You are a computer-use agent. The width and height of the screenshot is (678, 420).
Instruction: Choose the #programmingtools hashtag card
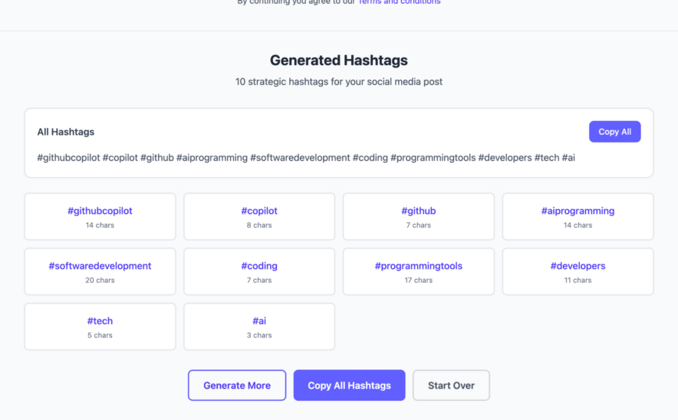coord(418,271)
